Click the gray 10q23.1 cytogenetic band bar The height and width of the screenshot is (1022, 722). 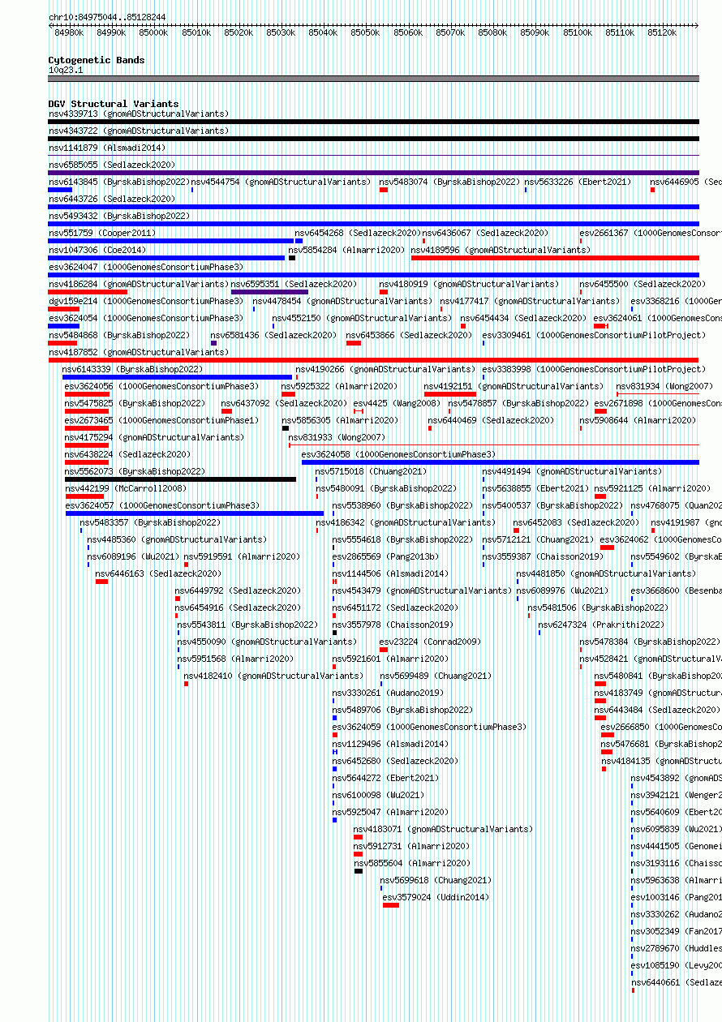(x=373, y=79)
